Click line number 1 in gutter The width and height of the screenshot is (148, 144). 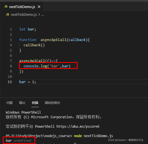coord(11,29)
